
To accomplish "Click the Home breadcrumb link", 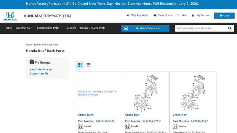I will click(x=29, y=45).
